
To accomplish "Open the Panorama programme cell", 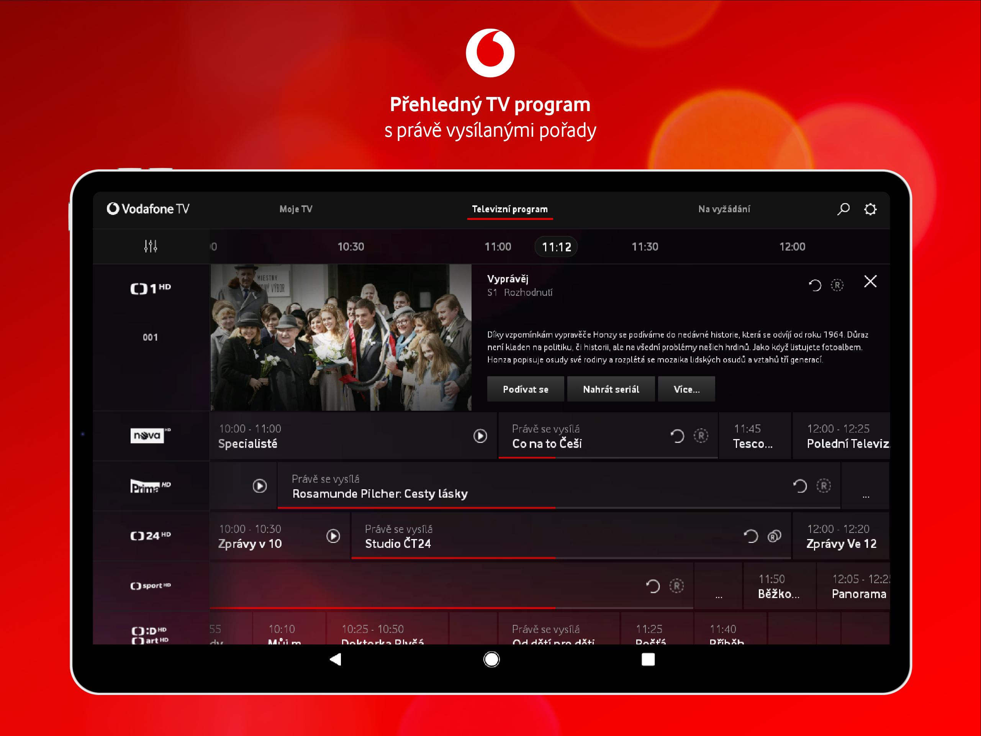I will pos(853,586).
